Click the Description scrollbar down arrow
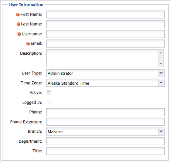The width and height of the screenshot is (171, 163). (161, 64)
